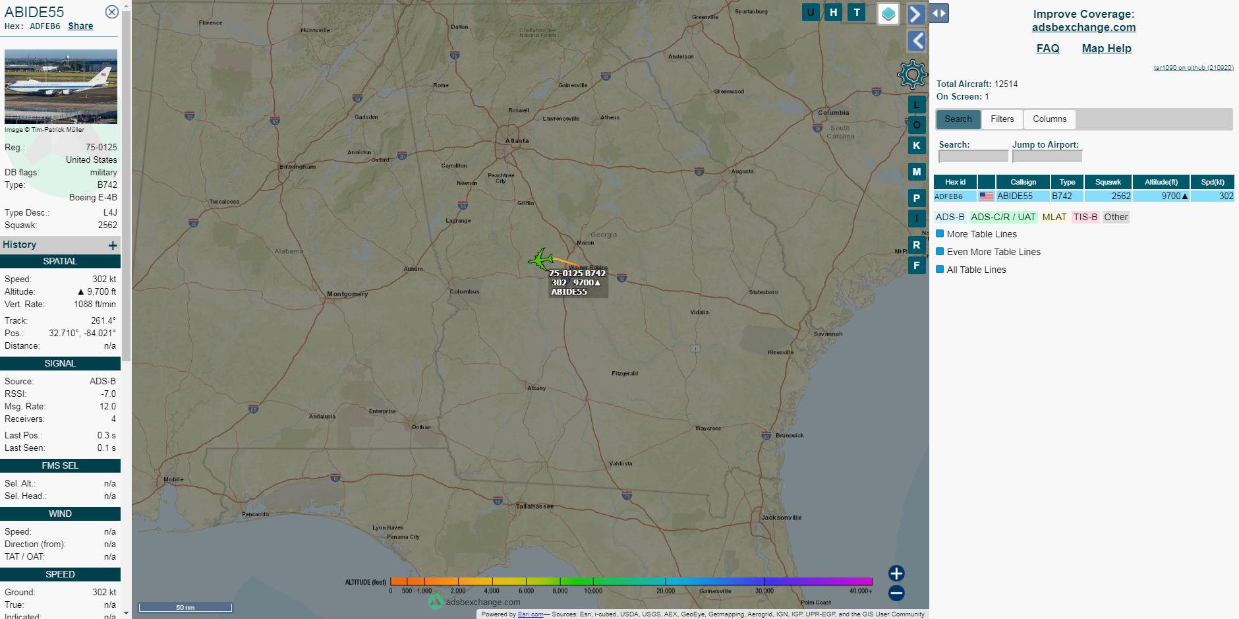
Task: Enable All Table Lines checkbox
Action: [940, 269]
